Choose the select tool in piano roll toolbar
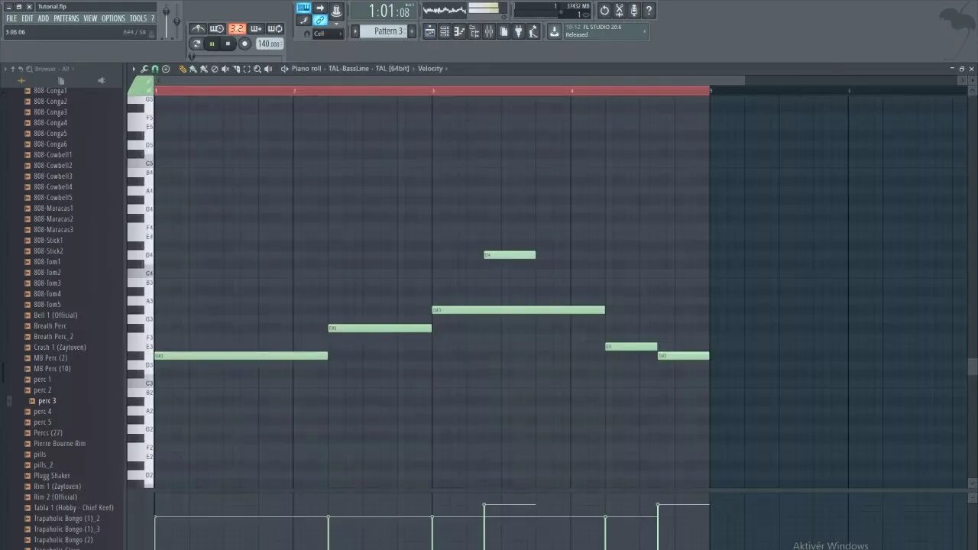The width and height of the screenshot is (978, 550). (x=247, y=69)
